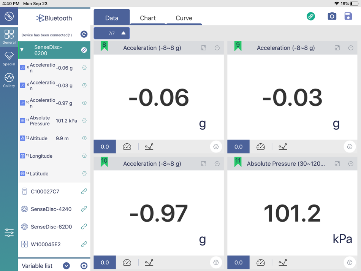Open the Variable list dropdown

pyautogui.click(x=66, y=266)
